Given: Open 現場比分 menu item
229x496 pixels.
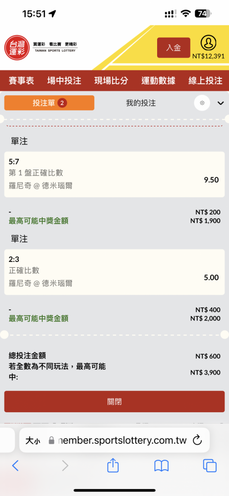Looking at the screenshot, I should [111, 81].
